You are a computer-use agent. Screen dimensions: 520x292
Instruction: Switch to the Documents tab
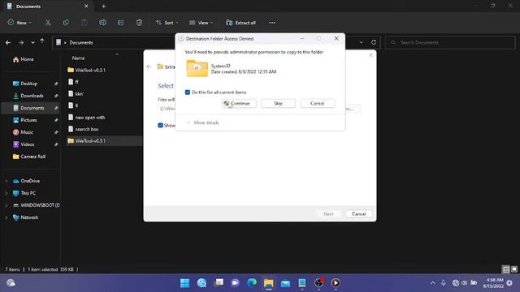[48, 6]
